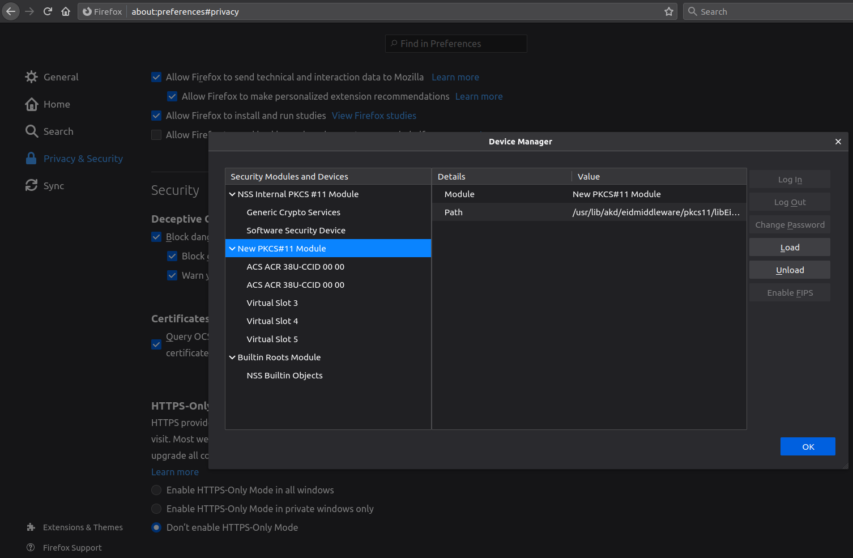Reload the page with the refresh icon
The width and height of the screenshot is (853, 558).
click(x=48, y=11)
